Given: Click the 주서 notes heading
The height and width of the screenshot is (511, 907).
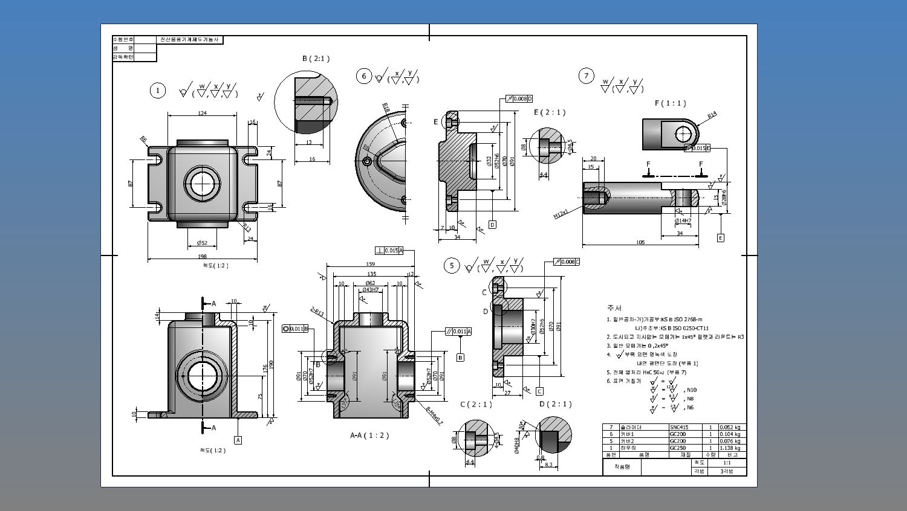Looking at the screenshot, I should (614, 308).
